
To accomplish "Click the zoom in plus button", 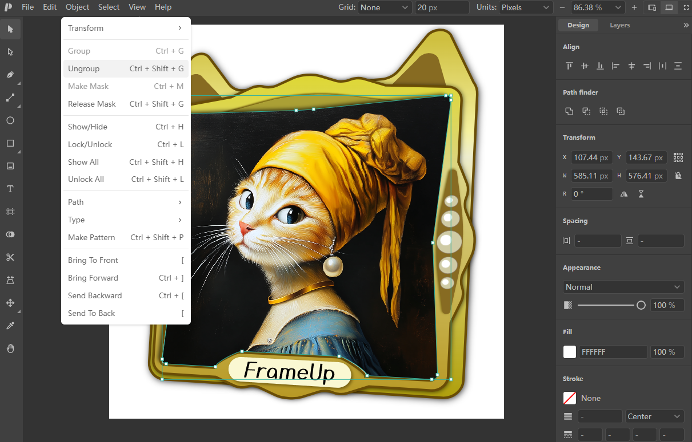I will point(634,7).
